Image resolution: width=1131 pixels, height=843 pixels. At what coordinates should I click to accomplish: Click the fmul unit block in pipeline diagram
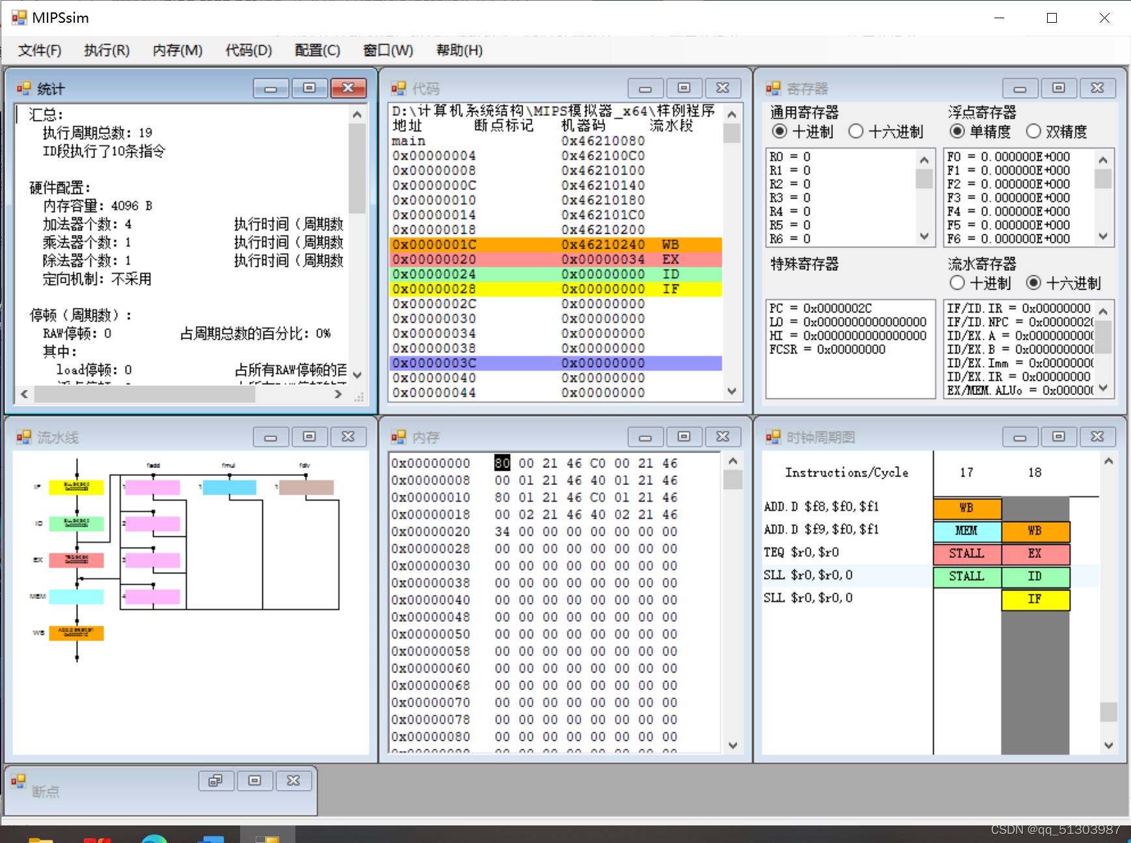coord(229,487)
